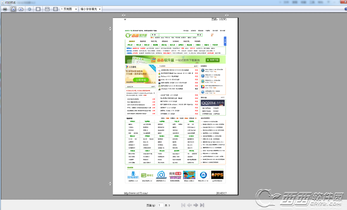
Task: Go to previous page arrow
Action: [x=189, y=205]
